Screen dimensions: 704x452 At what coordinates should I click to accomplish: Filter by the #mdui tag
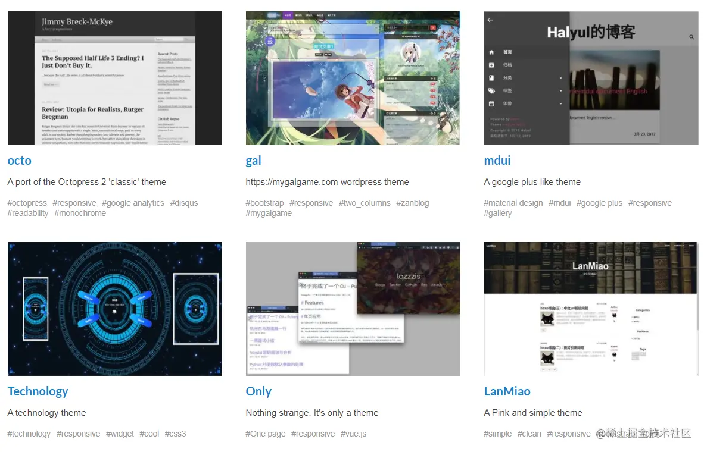(559, 203)
